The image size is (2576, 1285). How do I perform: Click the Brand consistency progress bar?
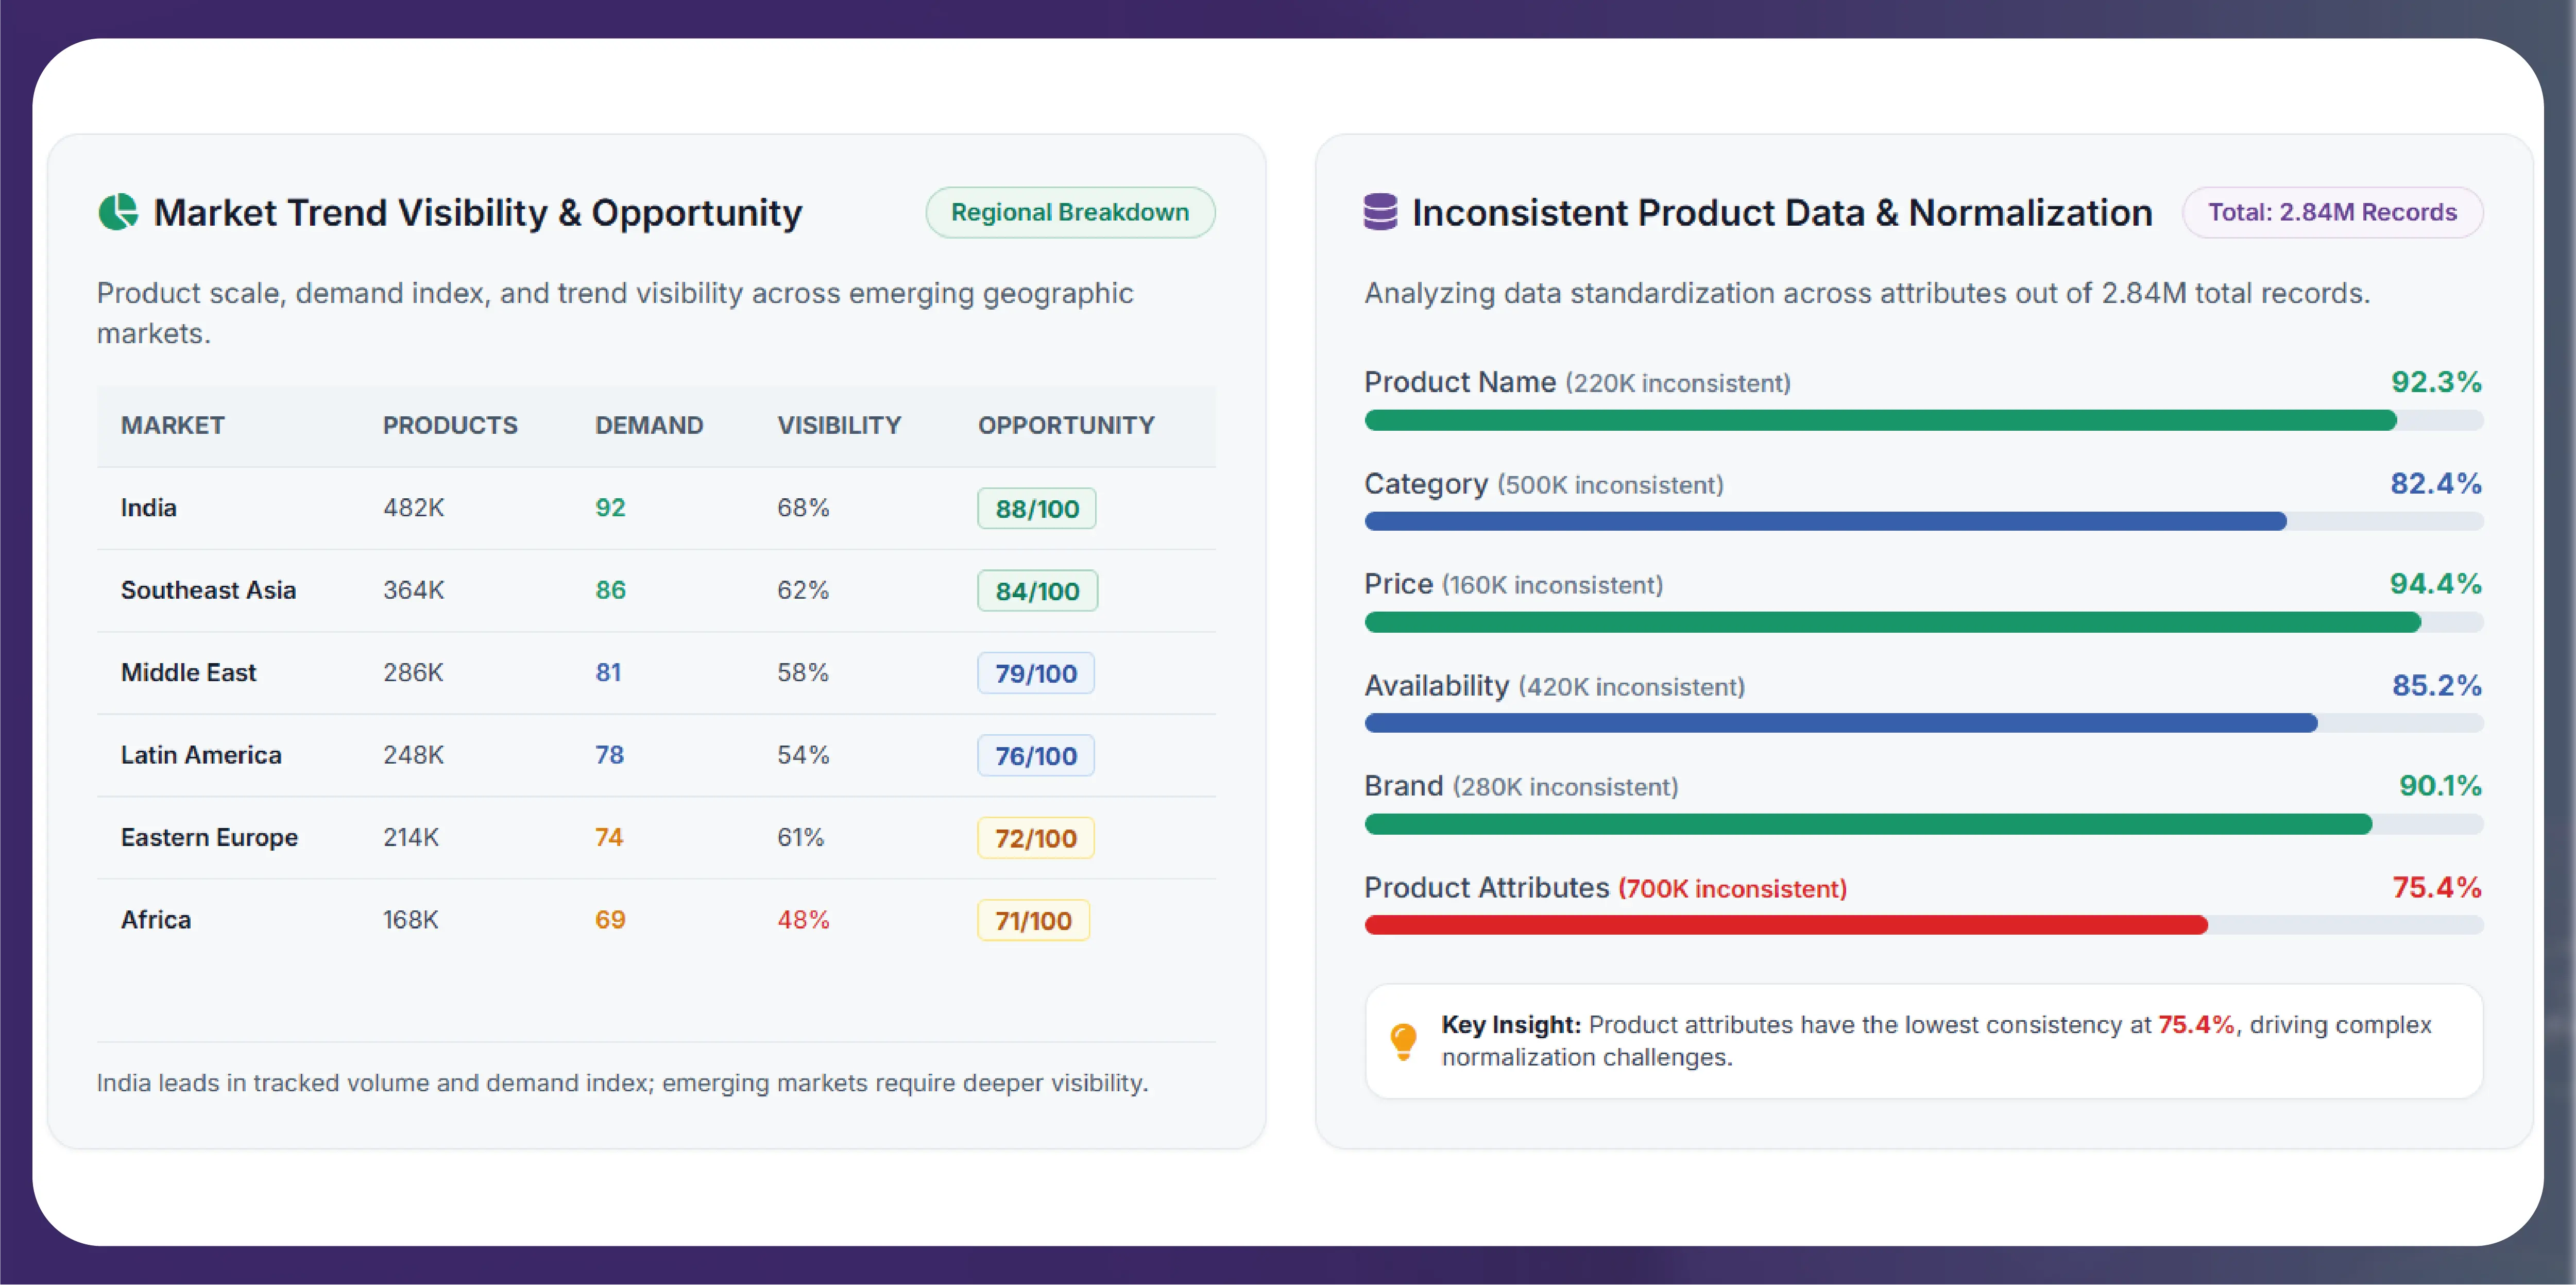tap(1923, 824)
